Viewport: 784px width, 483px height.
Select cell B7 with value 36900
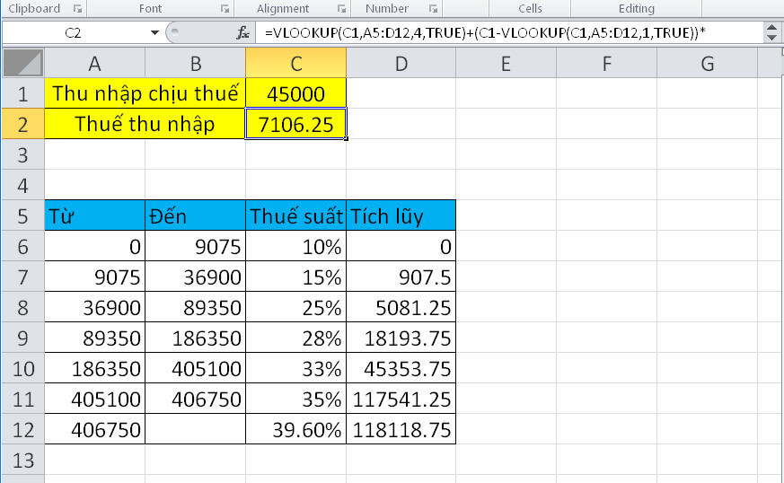[x=196, y=277]
